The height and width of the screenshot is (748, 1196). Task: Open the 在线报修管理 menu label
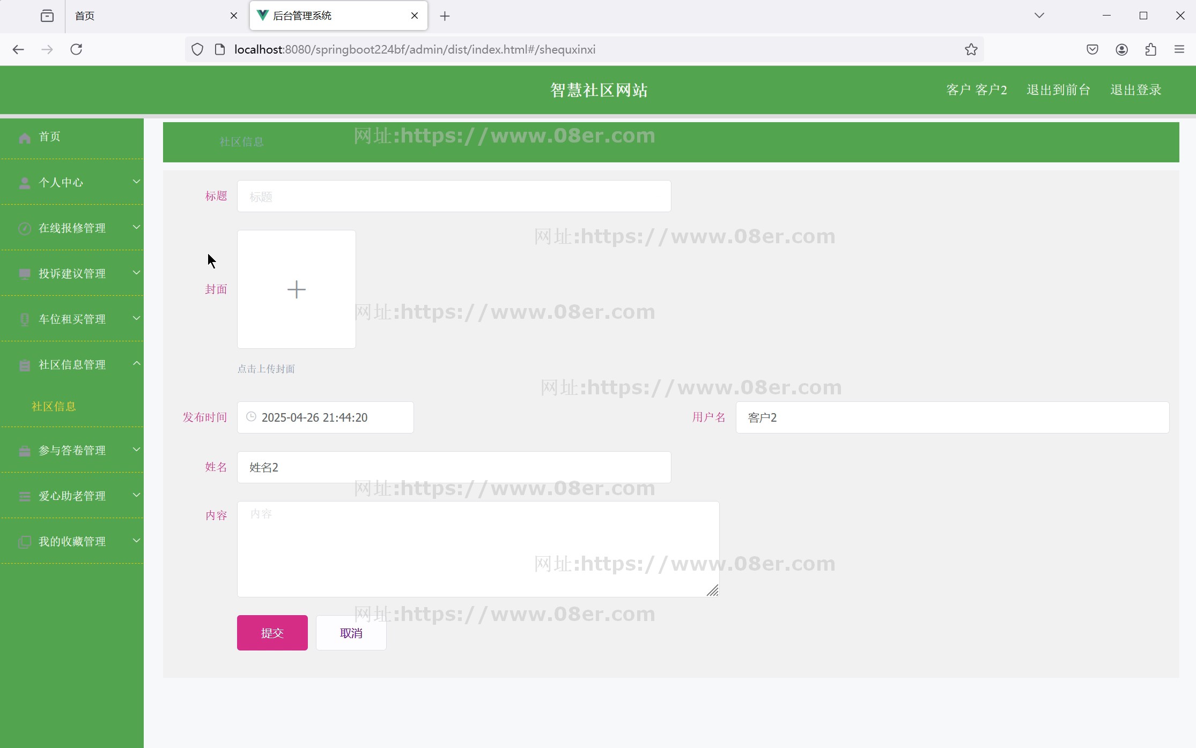[x=72, y=228]
